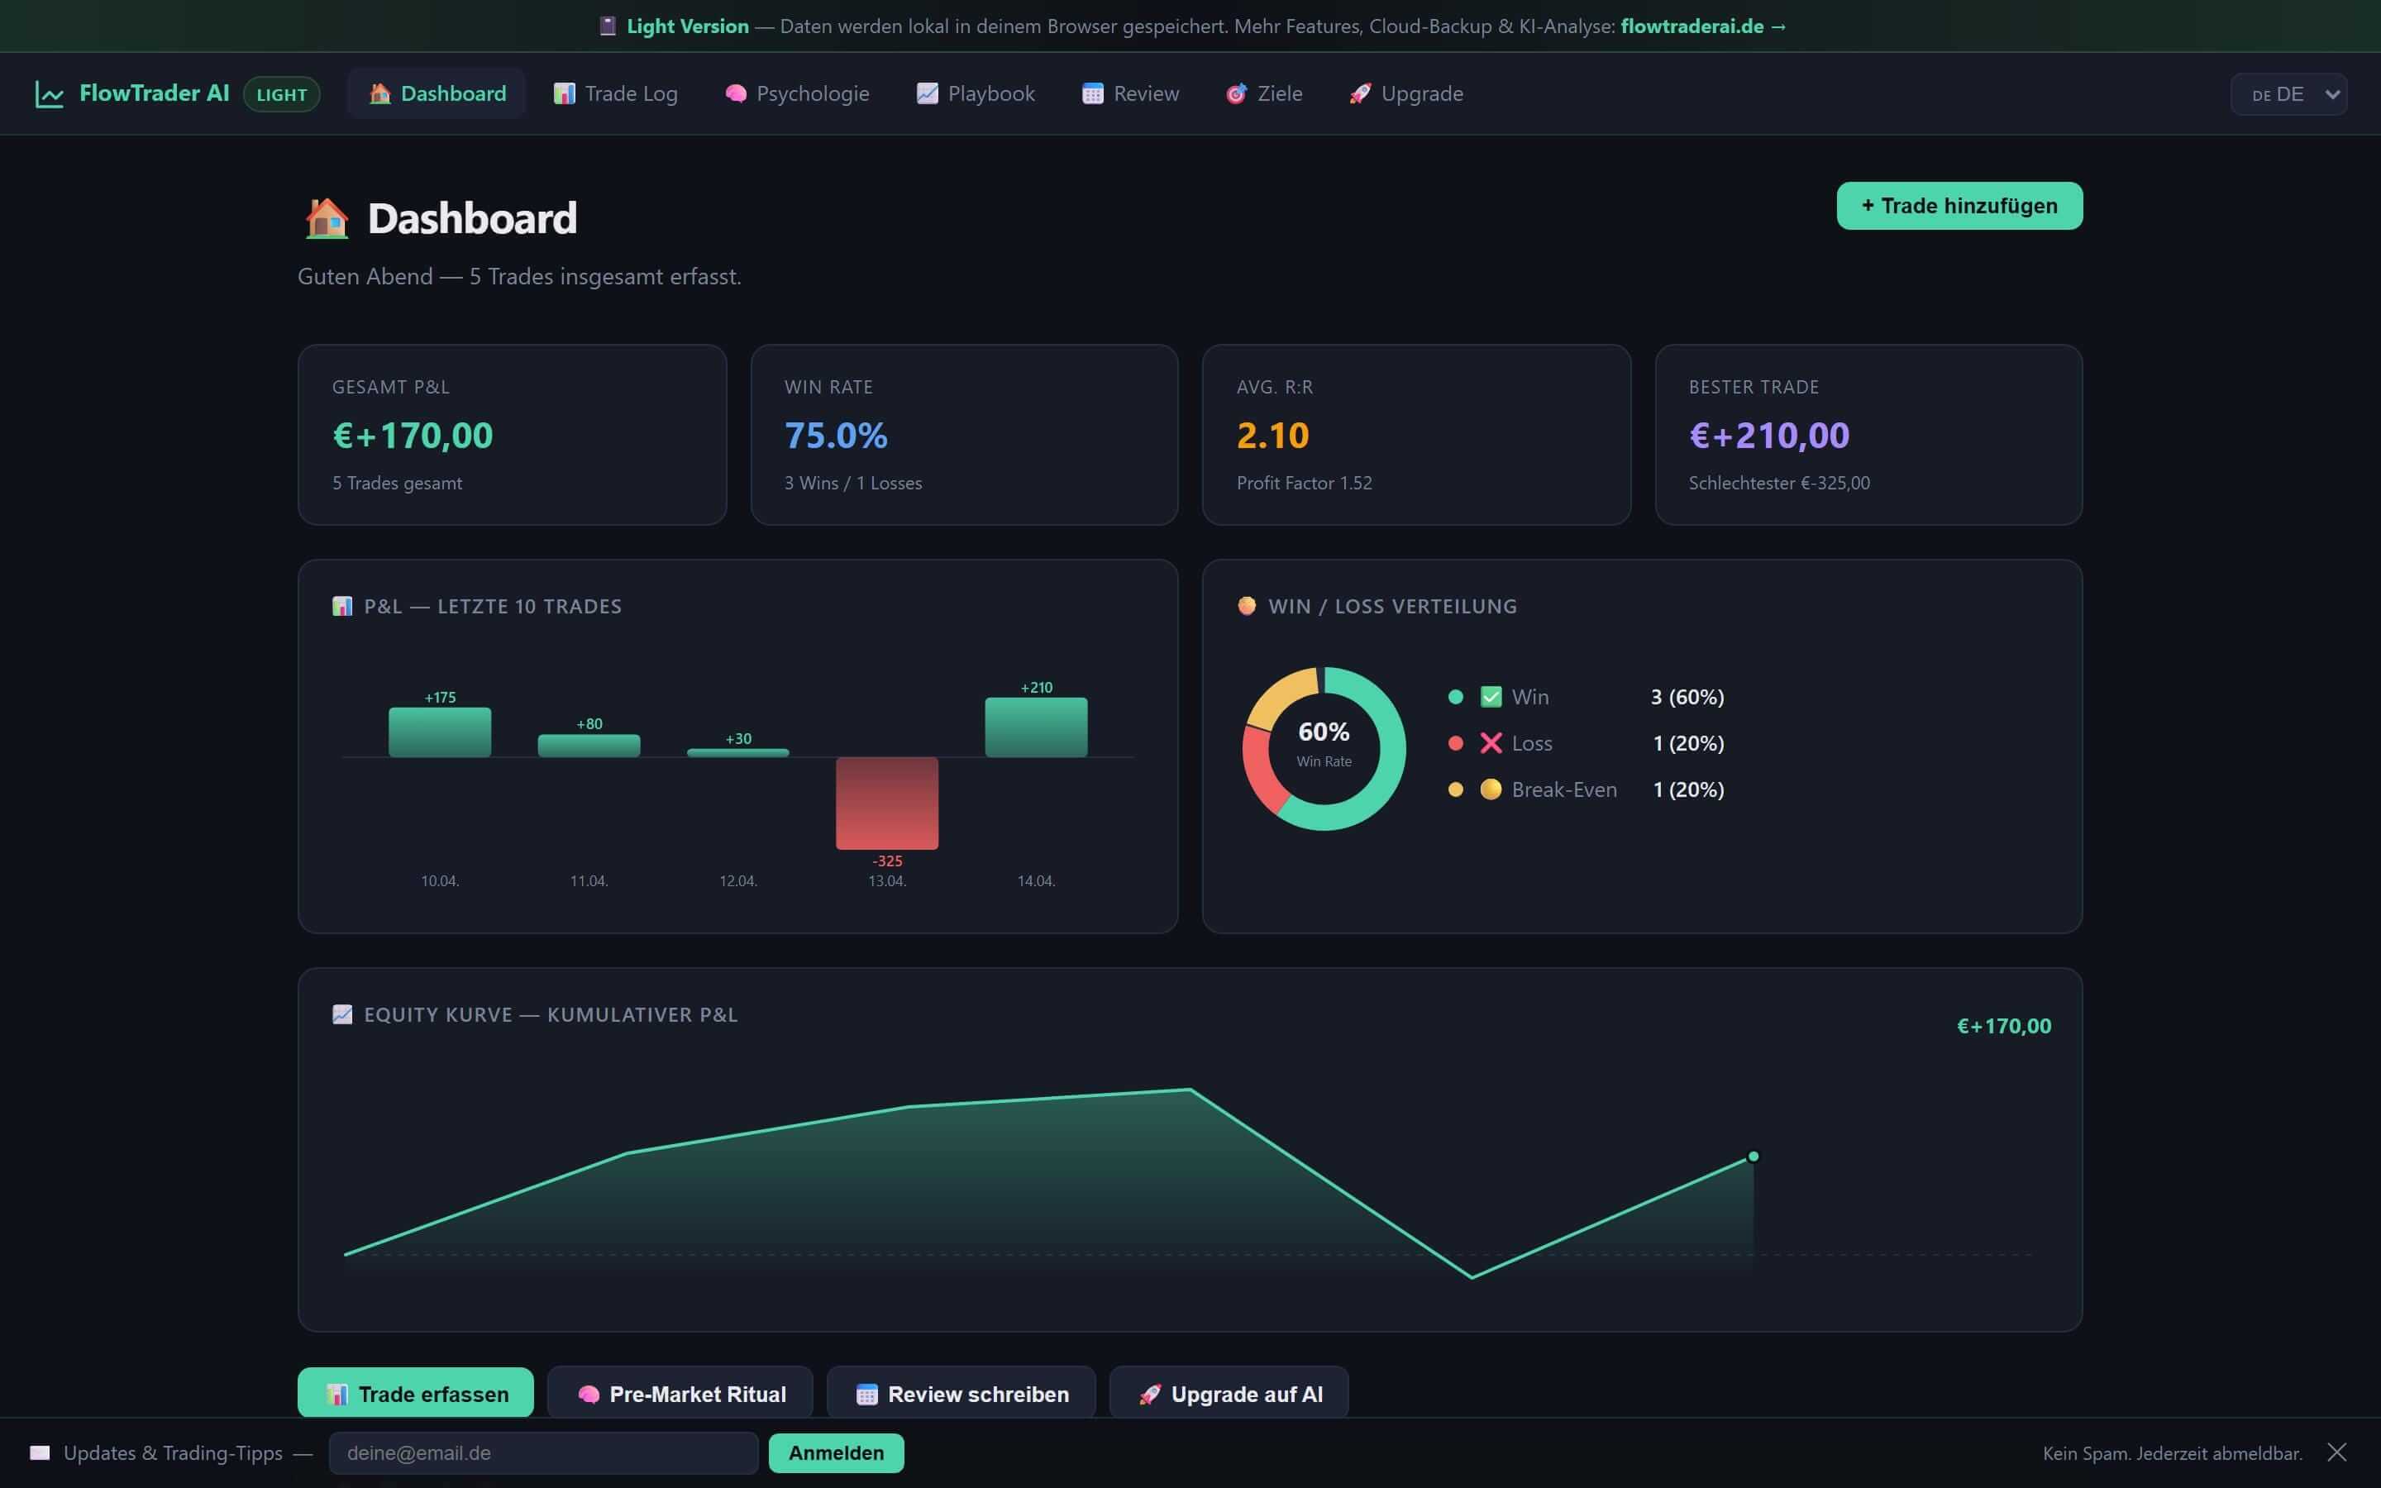This screenshot has width=2381, height=1488.
Task: Click the 3 (60%) Win count
Action: pyautogui.click(x=1687, y=697)
